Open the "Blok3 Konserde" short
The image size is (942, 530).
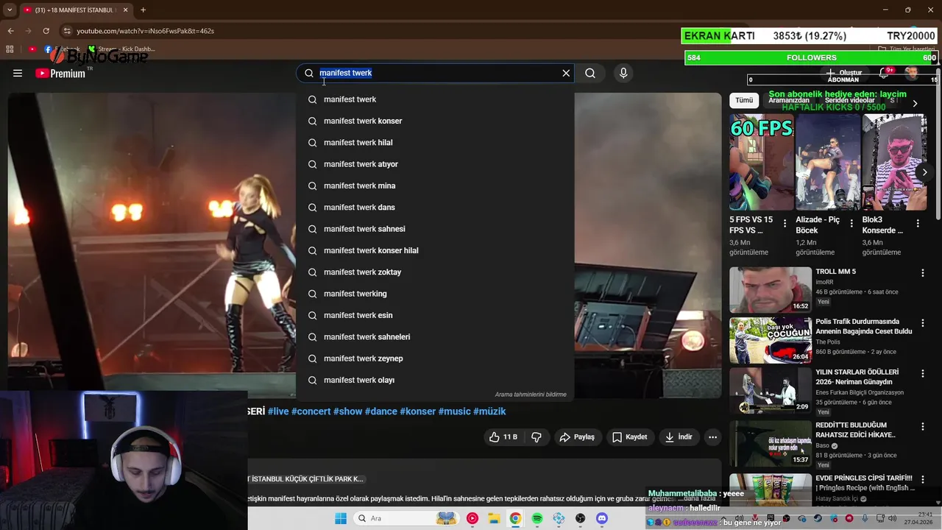[x=893, y=162]
